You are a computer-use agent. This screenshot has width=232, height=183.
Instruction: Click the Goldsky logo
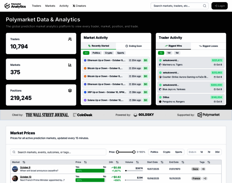pos(144,115)
